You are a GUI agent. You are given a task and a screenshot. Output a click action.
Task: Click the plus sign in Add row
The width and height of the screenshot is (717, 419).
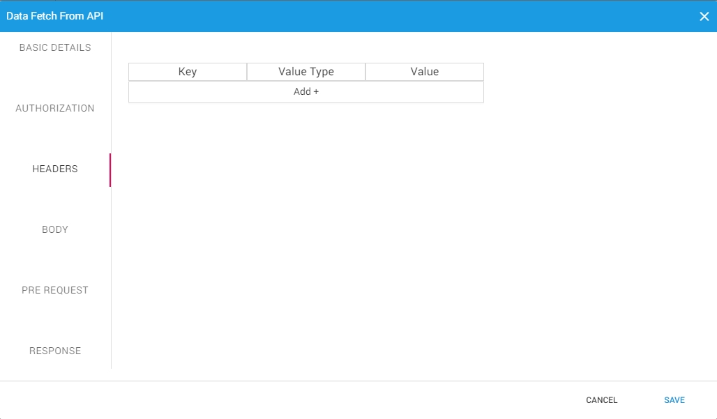316,92
